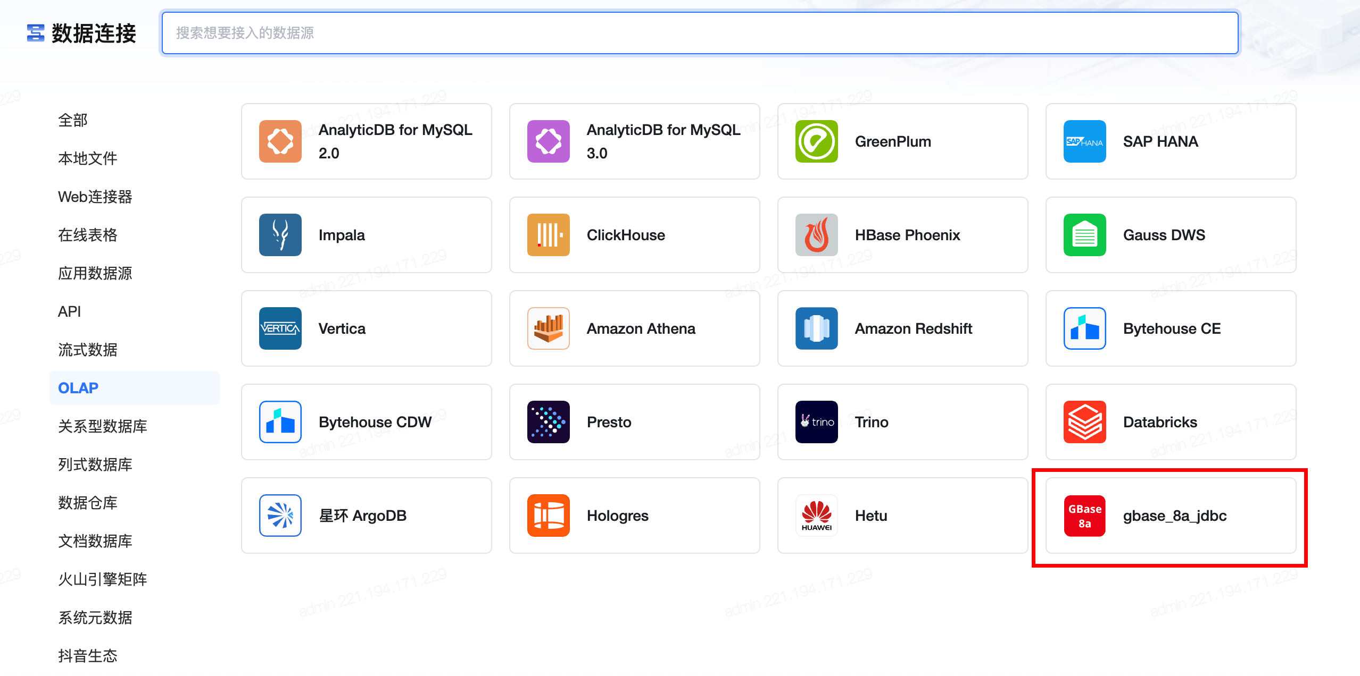Choose the SAP HANA connector name
The image size is (1360, 676).
pyautogui.click(x=1160, y=141)
